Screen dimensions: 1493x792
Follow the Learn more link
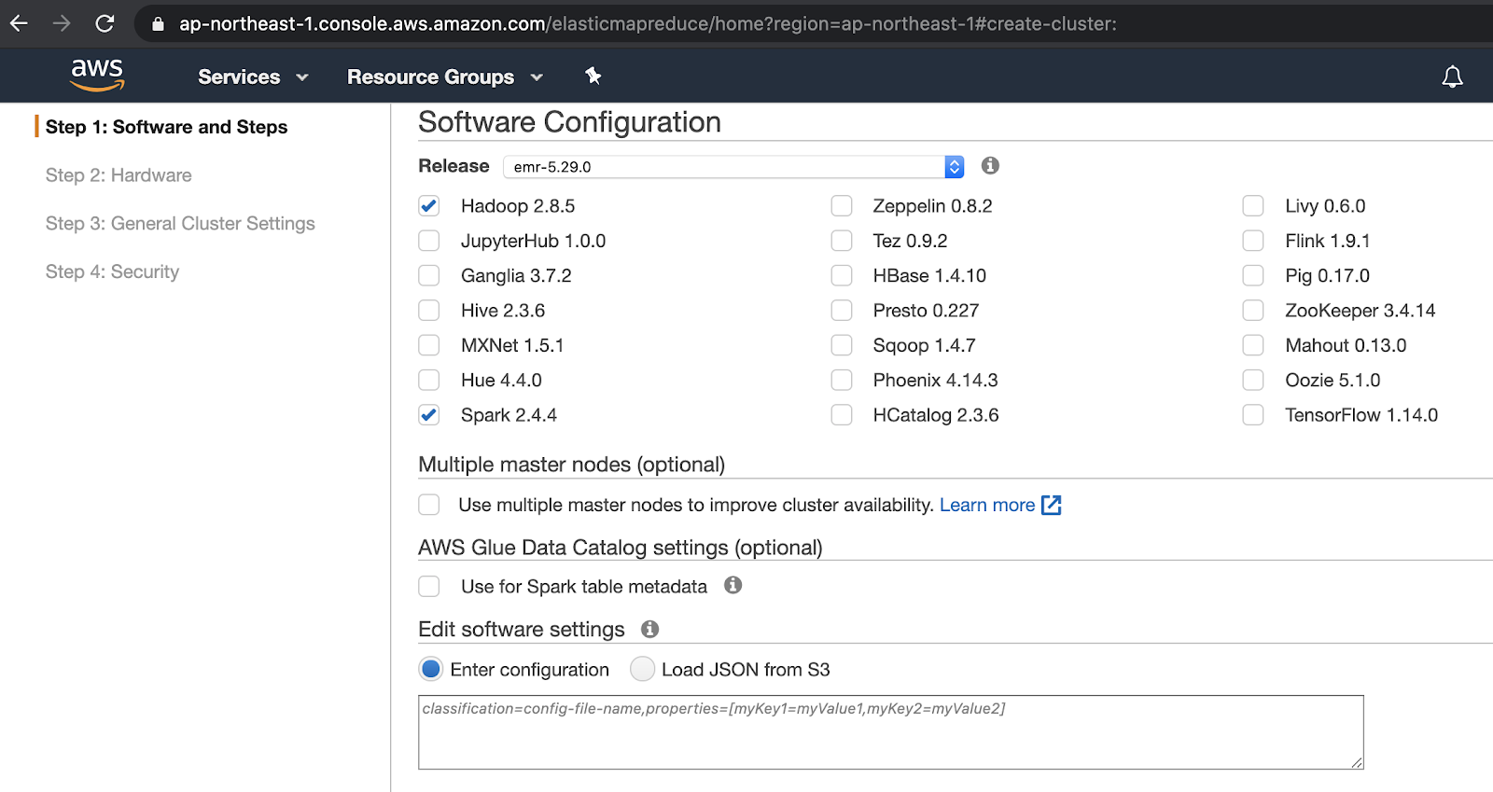(x=987, y=505)
